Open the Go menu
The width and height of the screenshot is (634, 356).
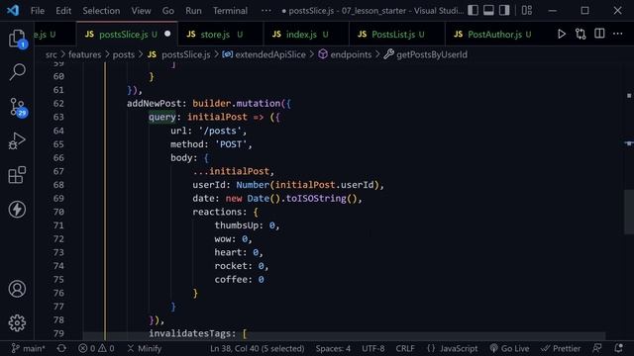tap(168, 11)
